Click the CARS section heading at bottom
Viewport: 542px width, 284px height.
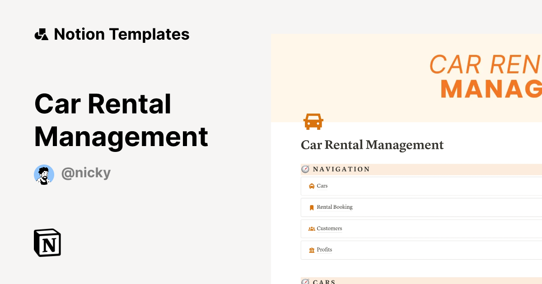click(324, 282)
